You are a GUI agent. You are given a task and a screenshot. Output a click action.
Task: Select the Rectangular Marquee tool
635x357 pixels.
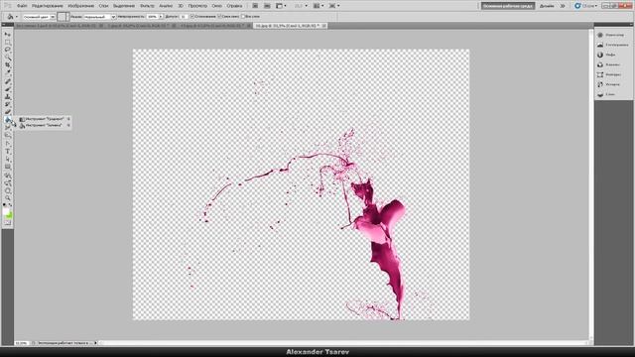[x=7, y=42]
